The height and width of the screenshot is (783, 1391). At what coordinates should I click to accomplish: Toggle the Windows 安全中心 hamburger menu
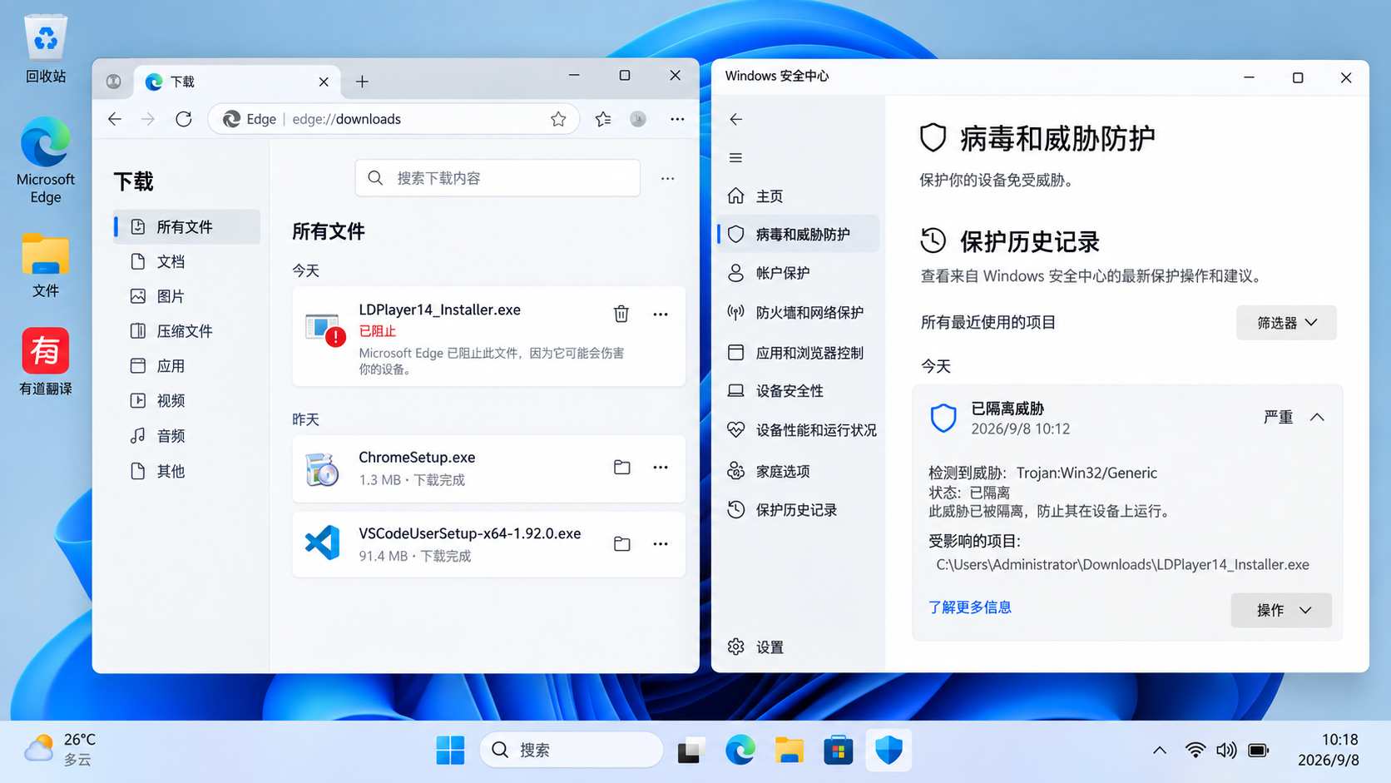[735, 157]
